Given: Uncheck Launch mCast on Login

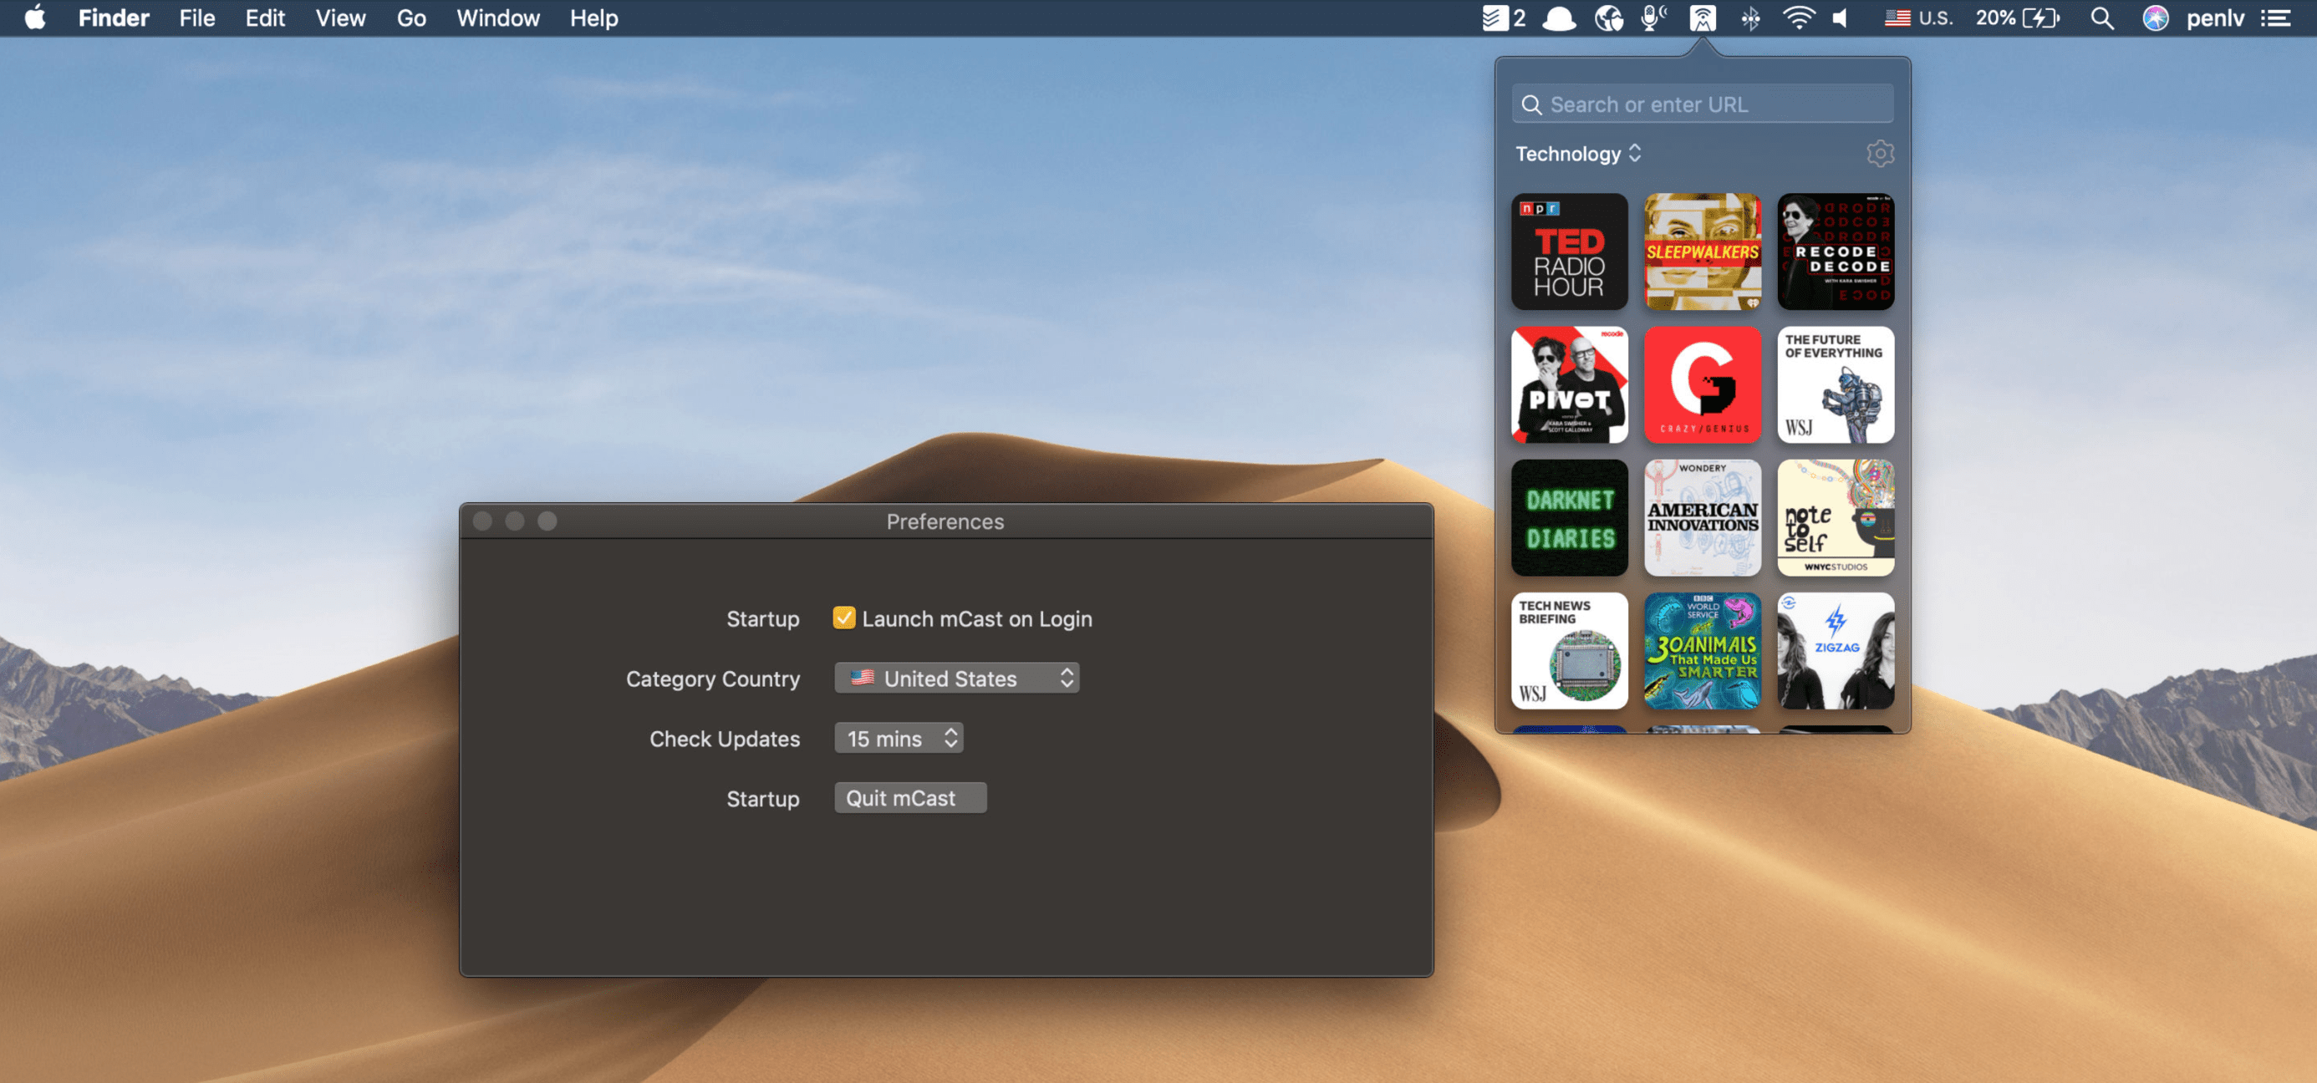Looking at the screenshot, I should point(843,618).
